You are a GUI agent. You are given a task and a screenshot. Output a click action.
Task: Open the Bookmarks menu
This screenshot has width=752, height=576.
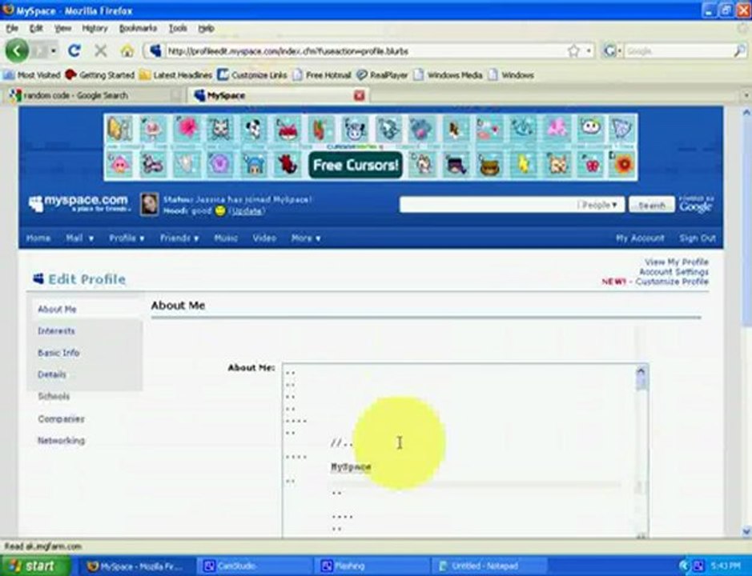point(138,28)
